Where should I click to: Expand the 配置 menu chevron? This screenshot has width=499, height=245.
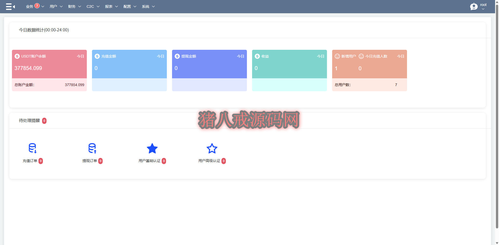tap(135, 6)
